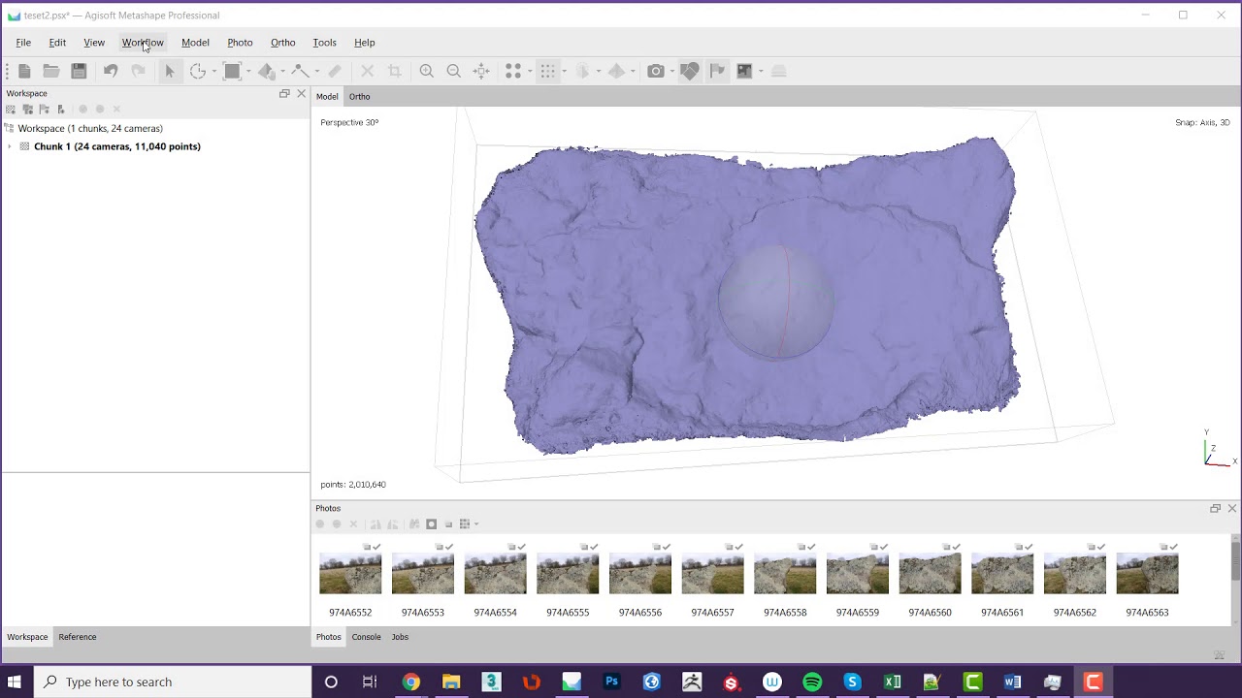Reset the view with the arrows icon
The height and width of the screenshot is (698, 1242).
click(x=481, y=71)
